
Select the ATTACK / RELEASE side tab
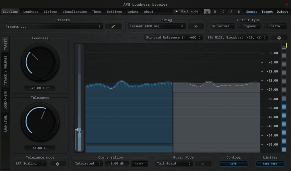click(5, 70)
